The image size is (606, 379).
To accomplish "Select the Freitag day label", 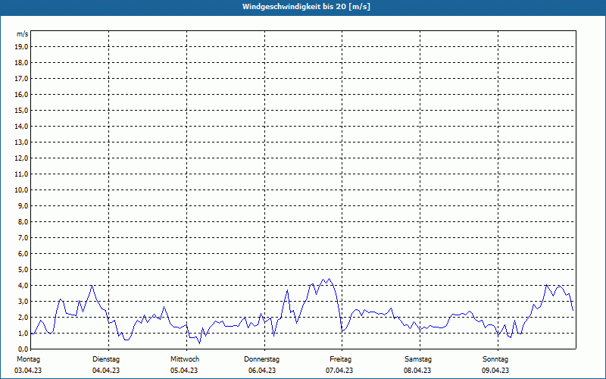I will click(340, 359).
